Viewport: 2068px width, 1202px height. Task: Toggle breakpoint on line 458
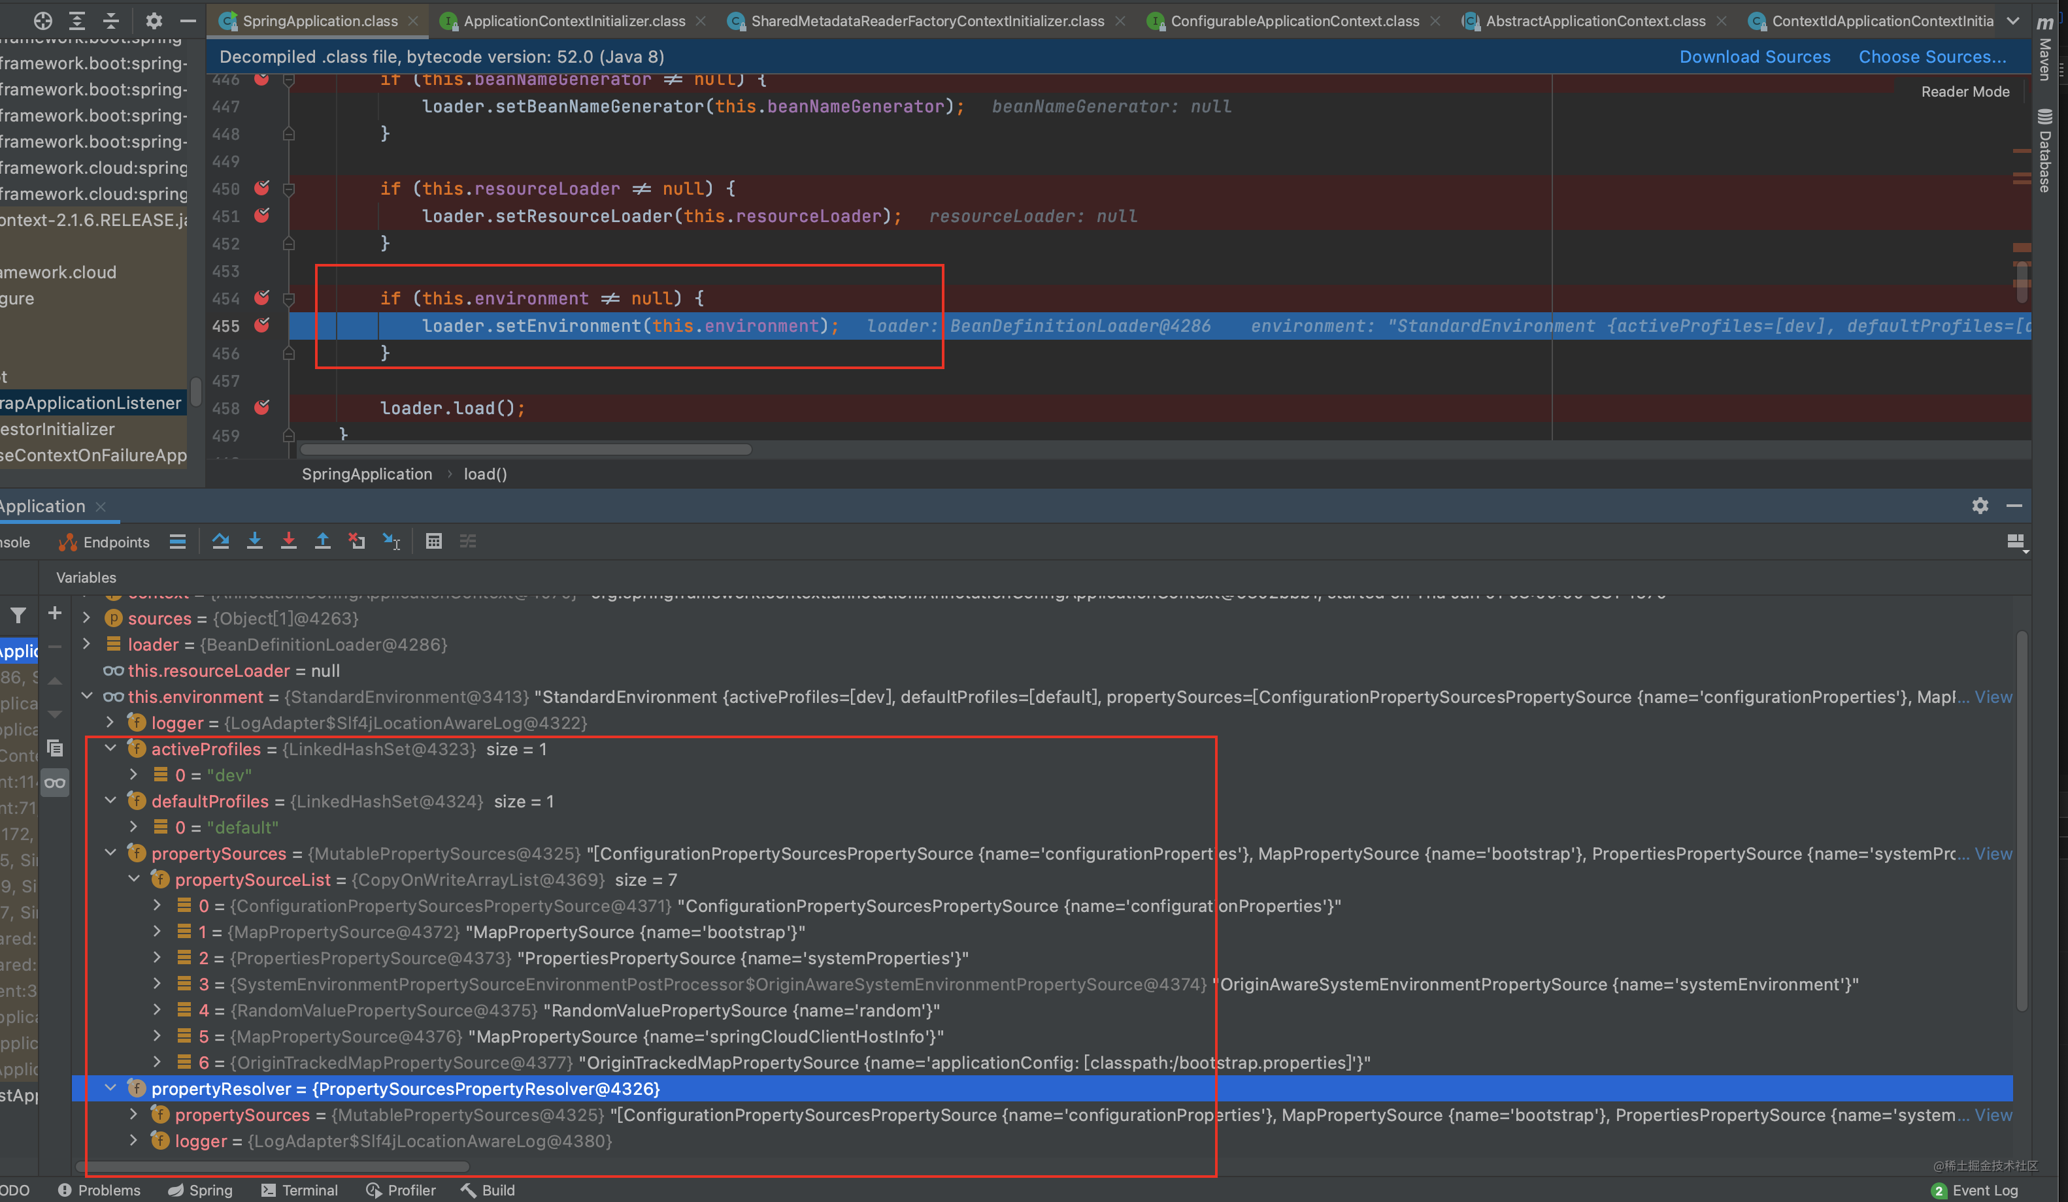tap(262, 407)
